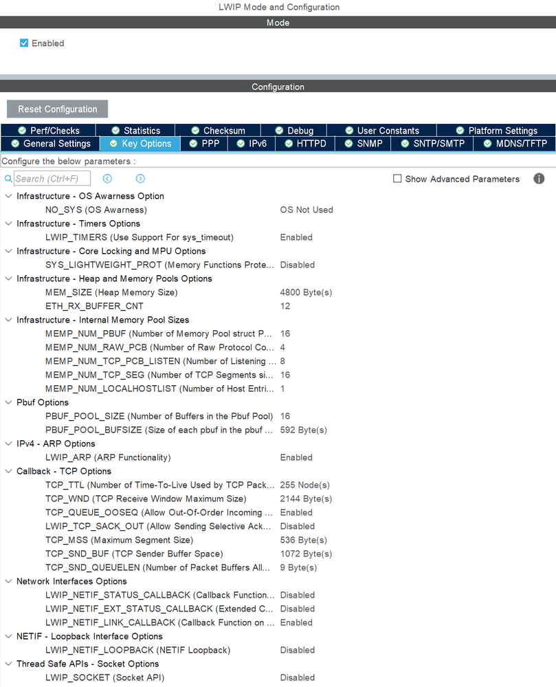The height and width of the screenshot is (687, 556).
Task: Click TCP_WND value 2144 Byte(s)
Action: point(306,499)
